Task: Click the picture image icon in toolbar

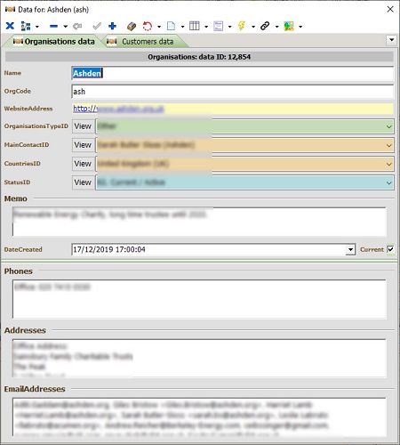Action: [x=289, y=26]
